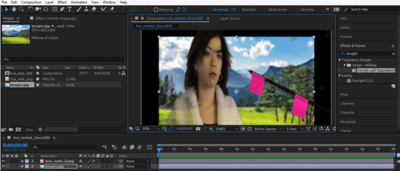The height and width of the screenshot is (171, 400).
Task: Switch to the Standard workspace
Action: pyautogui.click(x=248, y=10)
